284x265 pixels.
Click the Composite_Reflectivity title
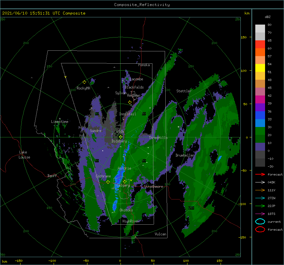[142, 5]
